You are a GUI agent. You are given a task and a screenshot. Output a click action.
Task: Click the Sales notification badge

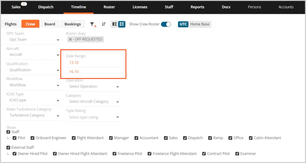click(x=24, y=4)
